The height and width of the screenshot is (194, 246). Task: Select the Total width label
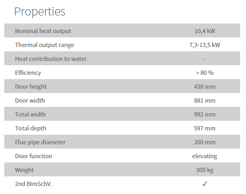point(31,114)
